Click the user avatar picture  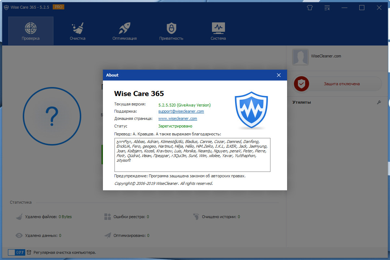click(x=300, y=57)
